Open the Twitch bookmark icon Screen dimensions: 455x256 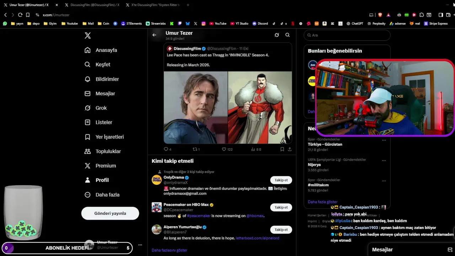[180, 23]
